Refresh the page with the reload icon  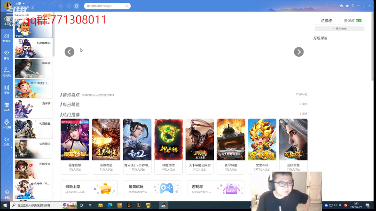click(77, 6)
